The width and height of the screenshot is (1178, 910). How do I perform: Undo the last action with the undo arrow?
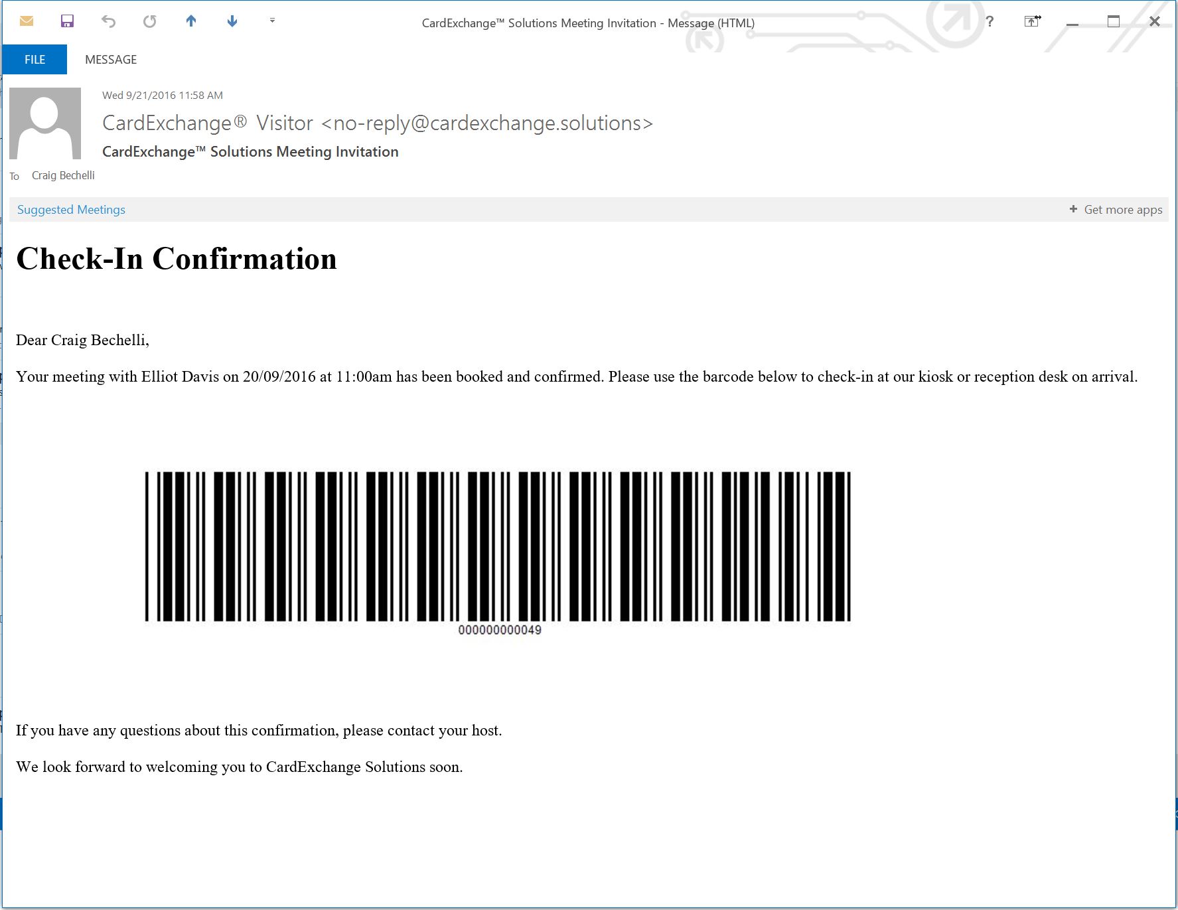pyautogui.click(x=108, y=21)
